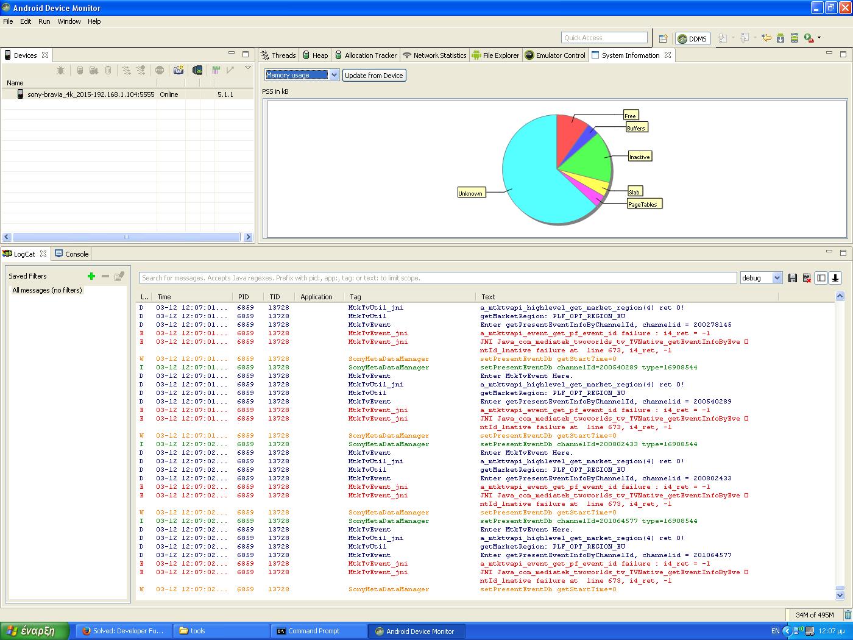This screenshot has height=640, width=853.
Task: Toggle the Saved Filters panel display
Action: coord(821,278)
